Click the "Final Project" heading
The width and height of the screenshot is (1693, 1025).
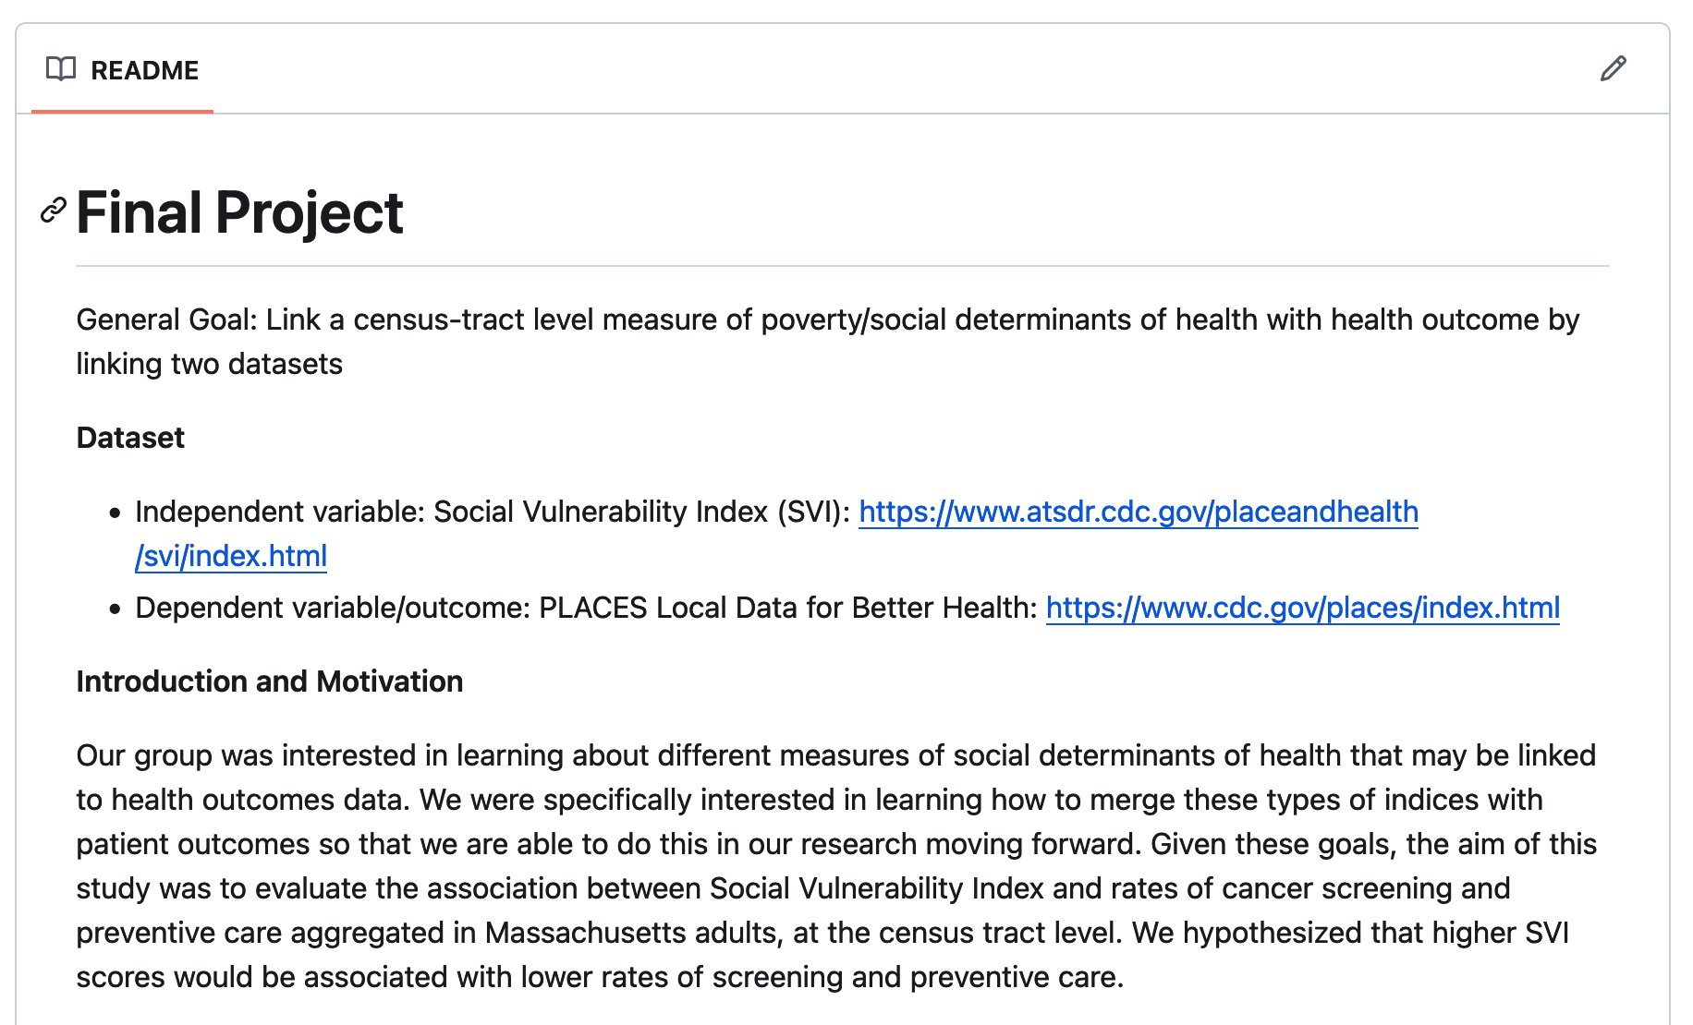239,212
